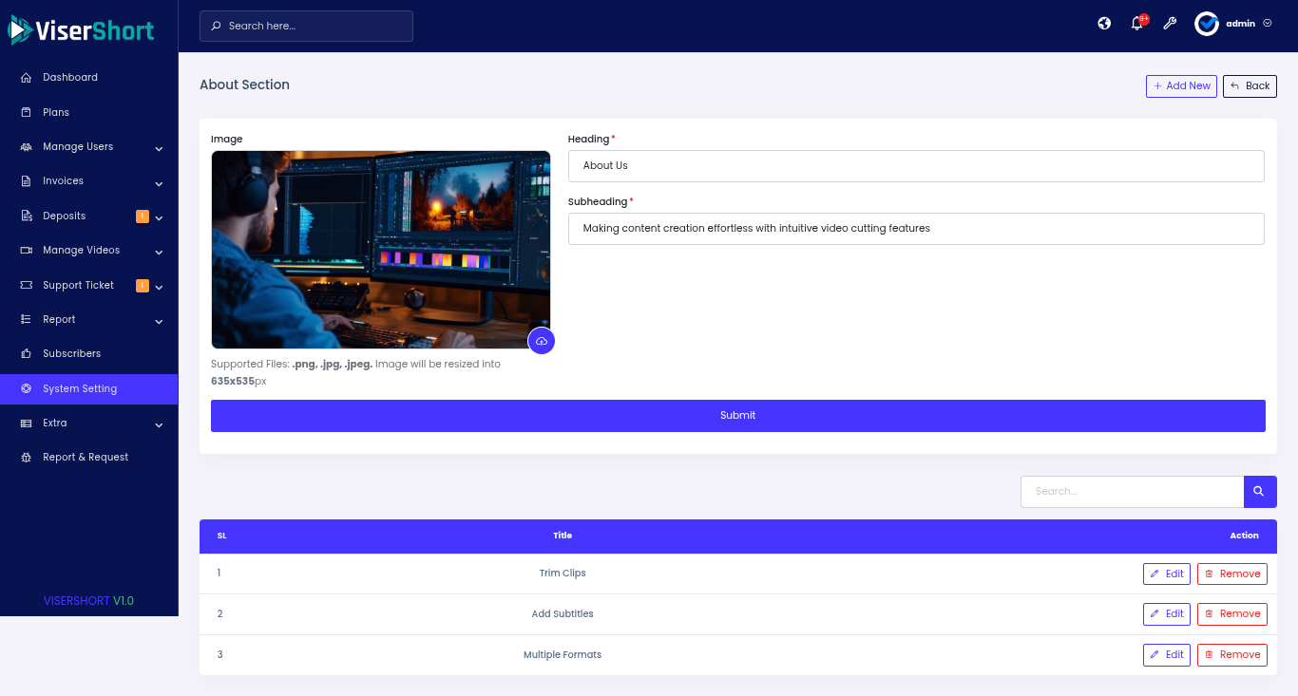Click the globe icon in top bar
This screenshot has width=1298, height=696.
(x=1104, y=24)
